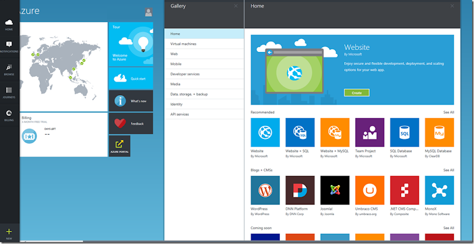Select the Media category
Screen dimensions: 474x244
(x=204, y=84)
